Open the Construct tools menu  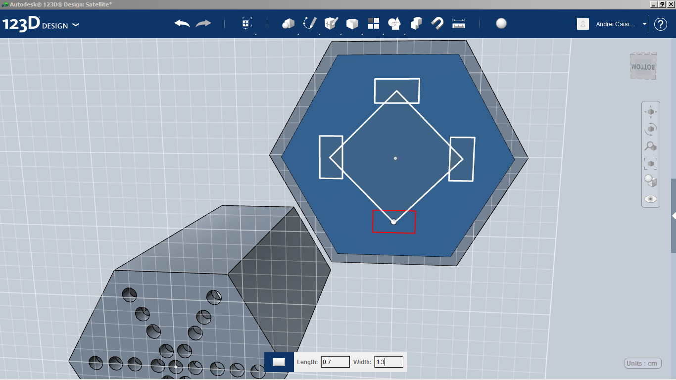click(x=331, y=23)
